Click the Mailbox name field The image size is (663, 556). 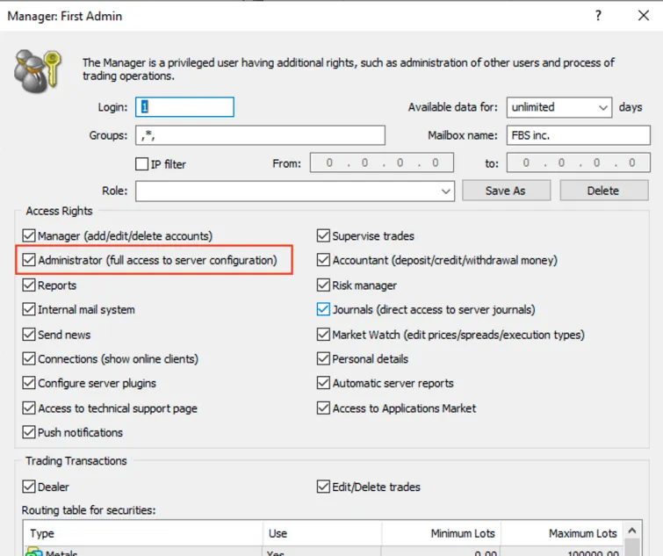(578, 135)
